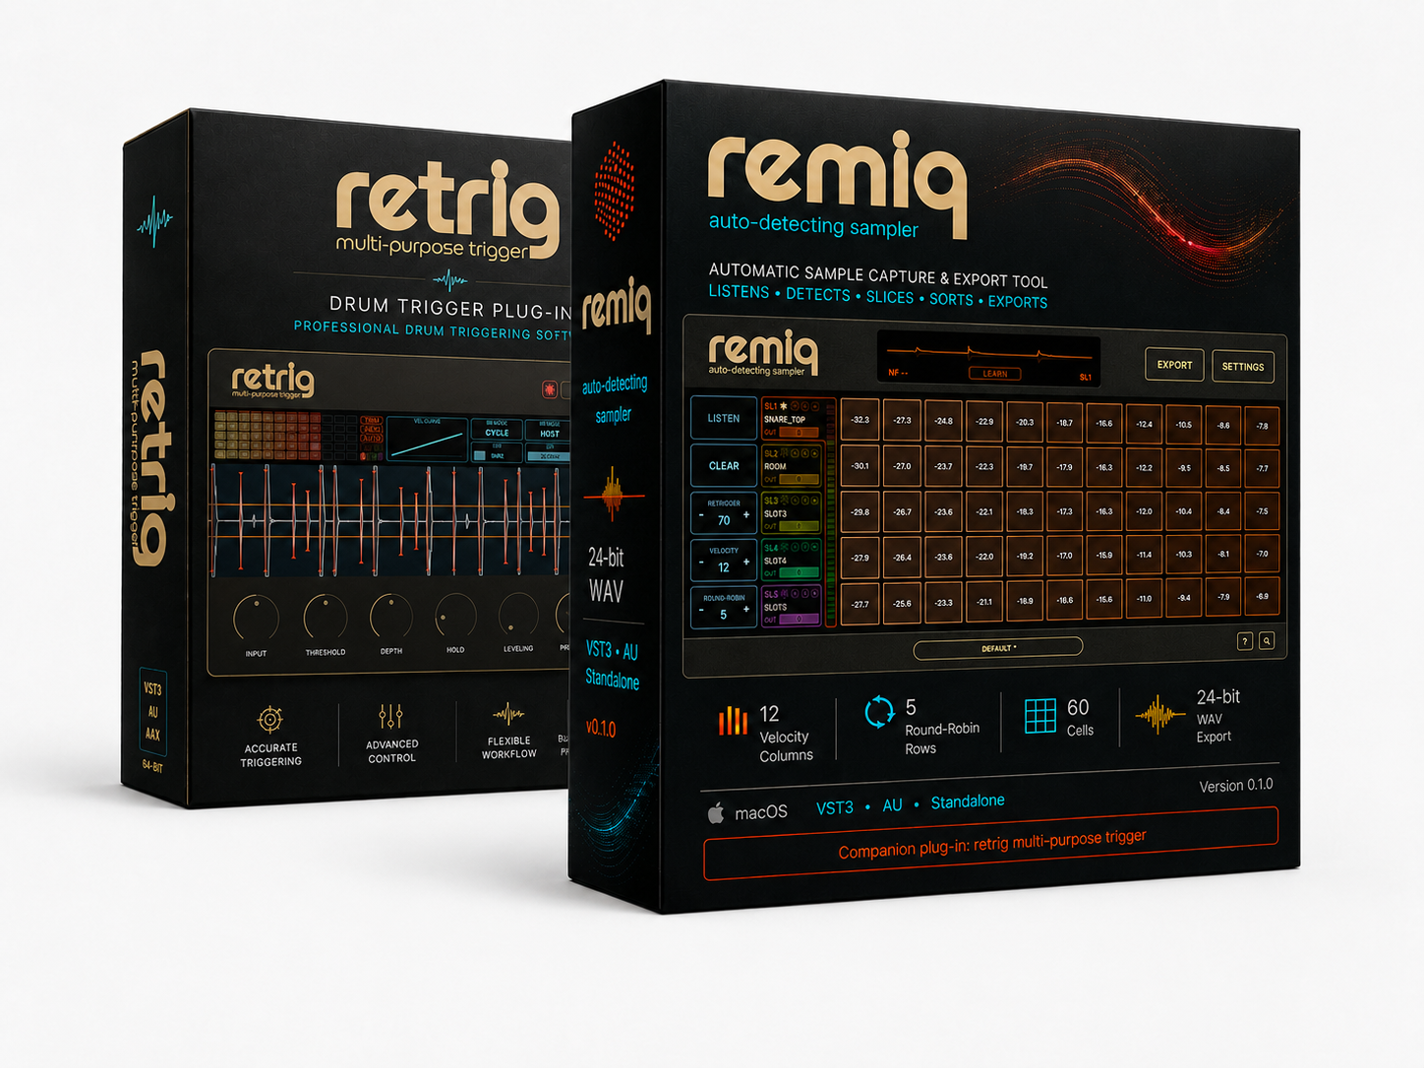Click the Flexible Workflow waveform icon

point(508,713)
